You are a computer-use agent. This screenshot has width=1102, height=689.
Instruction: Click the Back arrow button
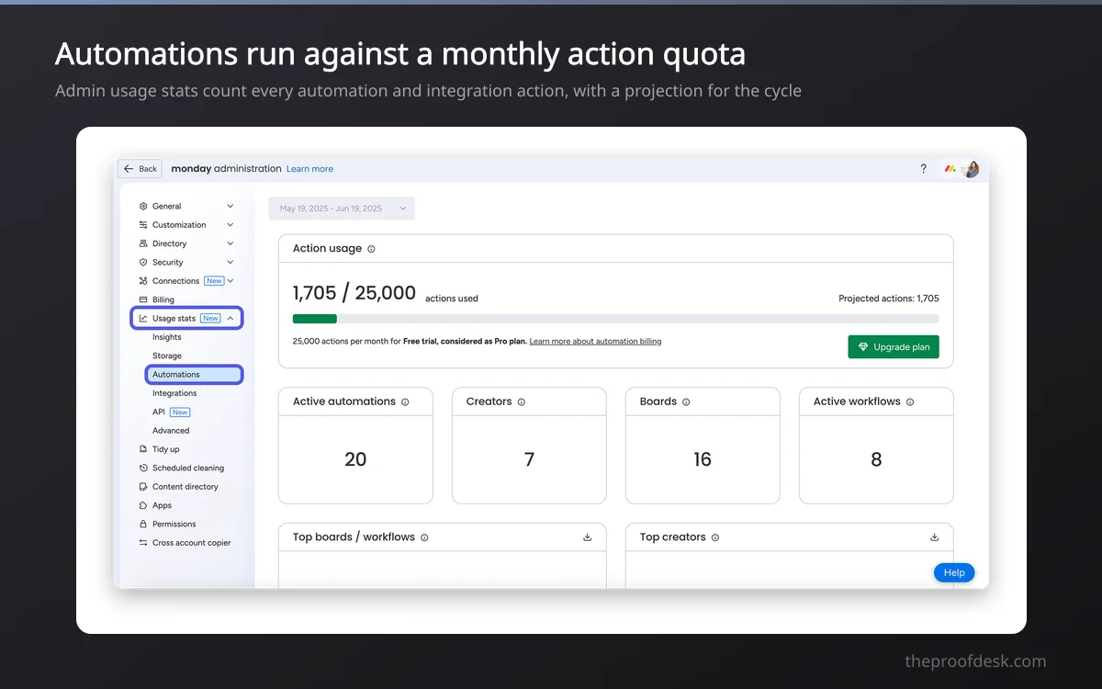pyautogui.click(x=141, y=169)
